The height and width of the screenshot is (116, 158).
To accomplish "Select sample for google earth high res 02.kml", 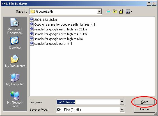I will [x=59, y=29].
